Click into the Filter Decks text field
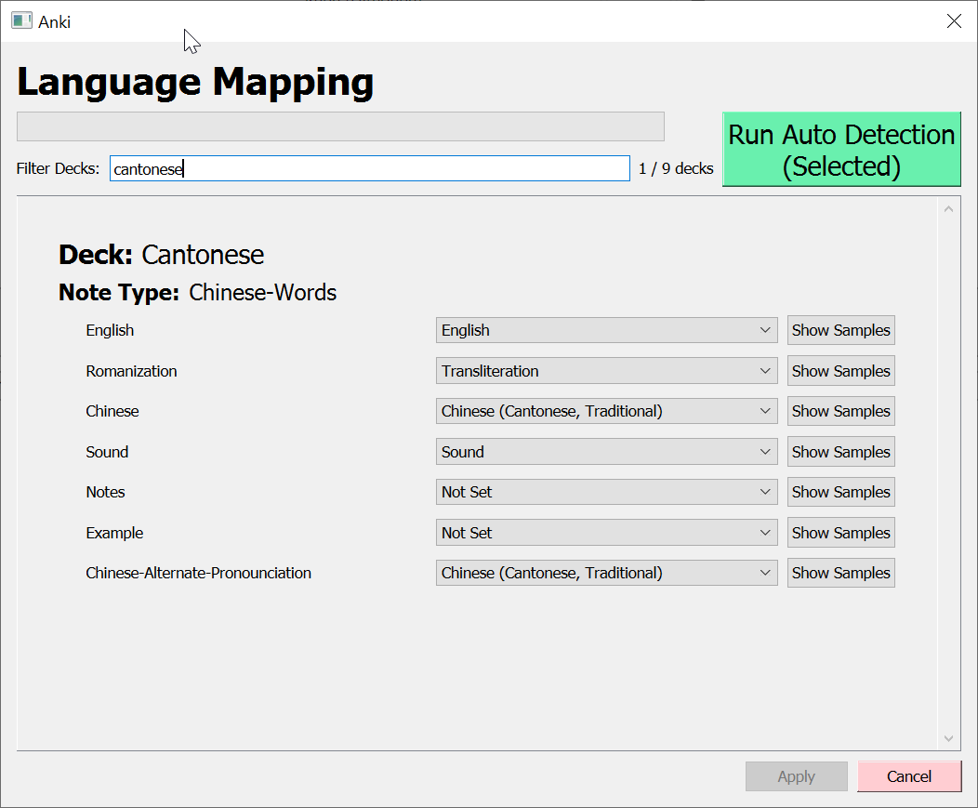Screen dimensions: 978x808 pyautogui.click(x=369, y=168)
